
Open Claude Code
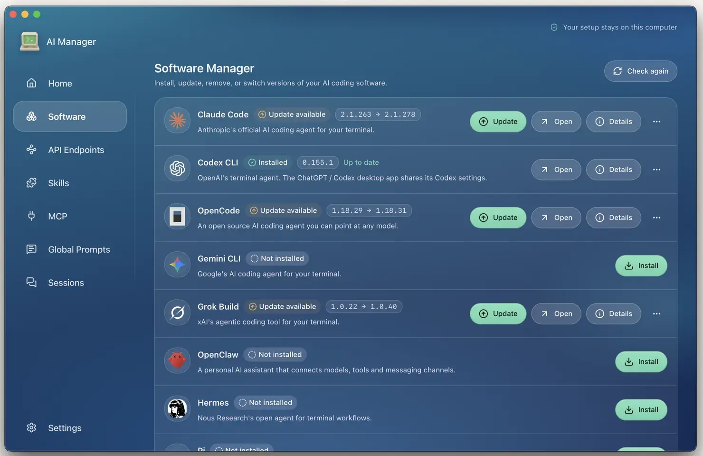click(556, 122)
